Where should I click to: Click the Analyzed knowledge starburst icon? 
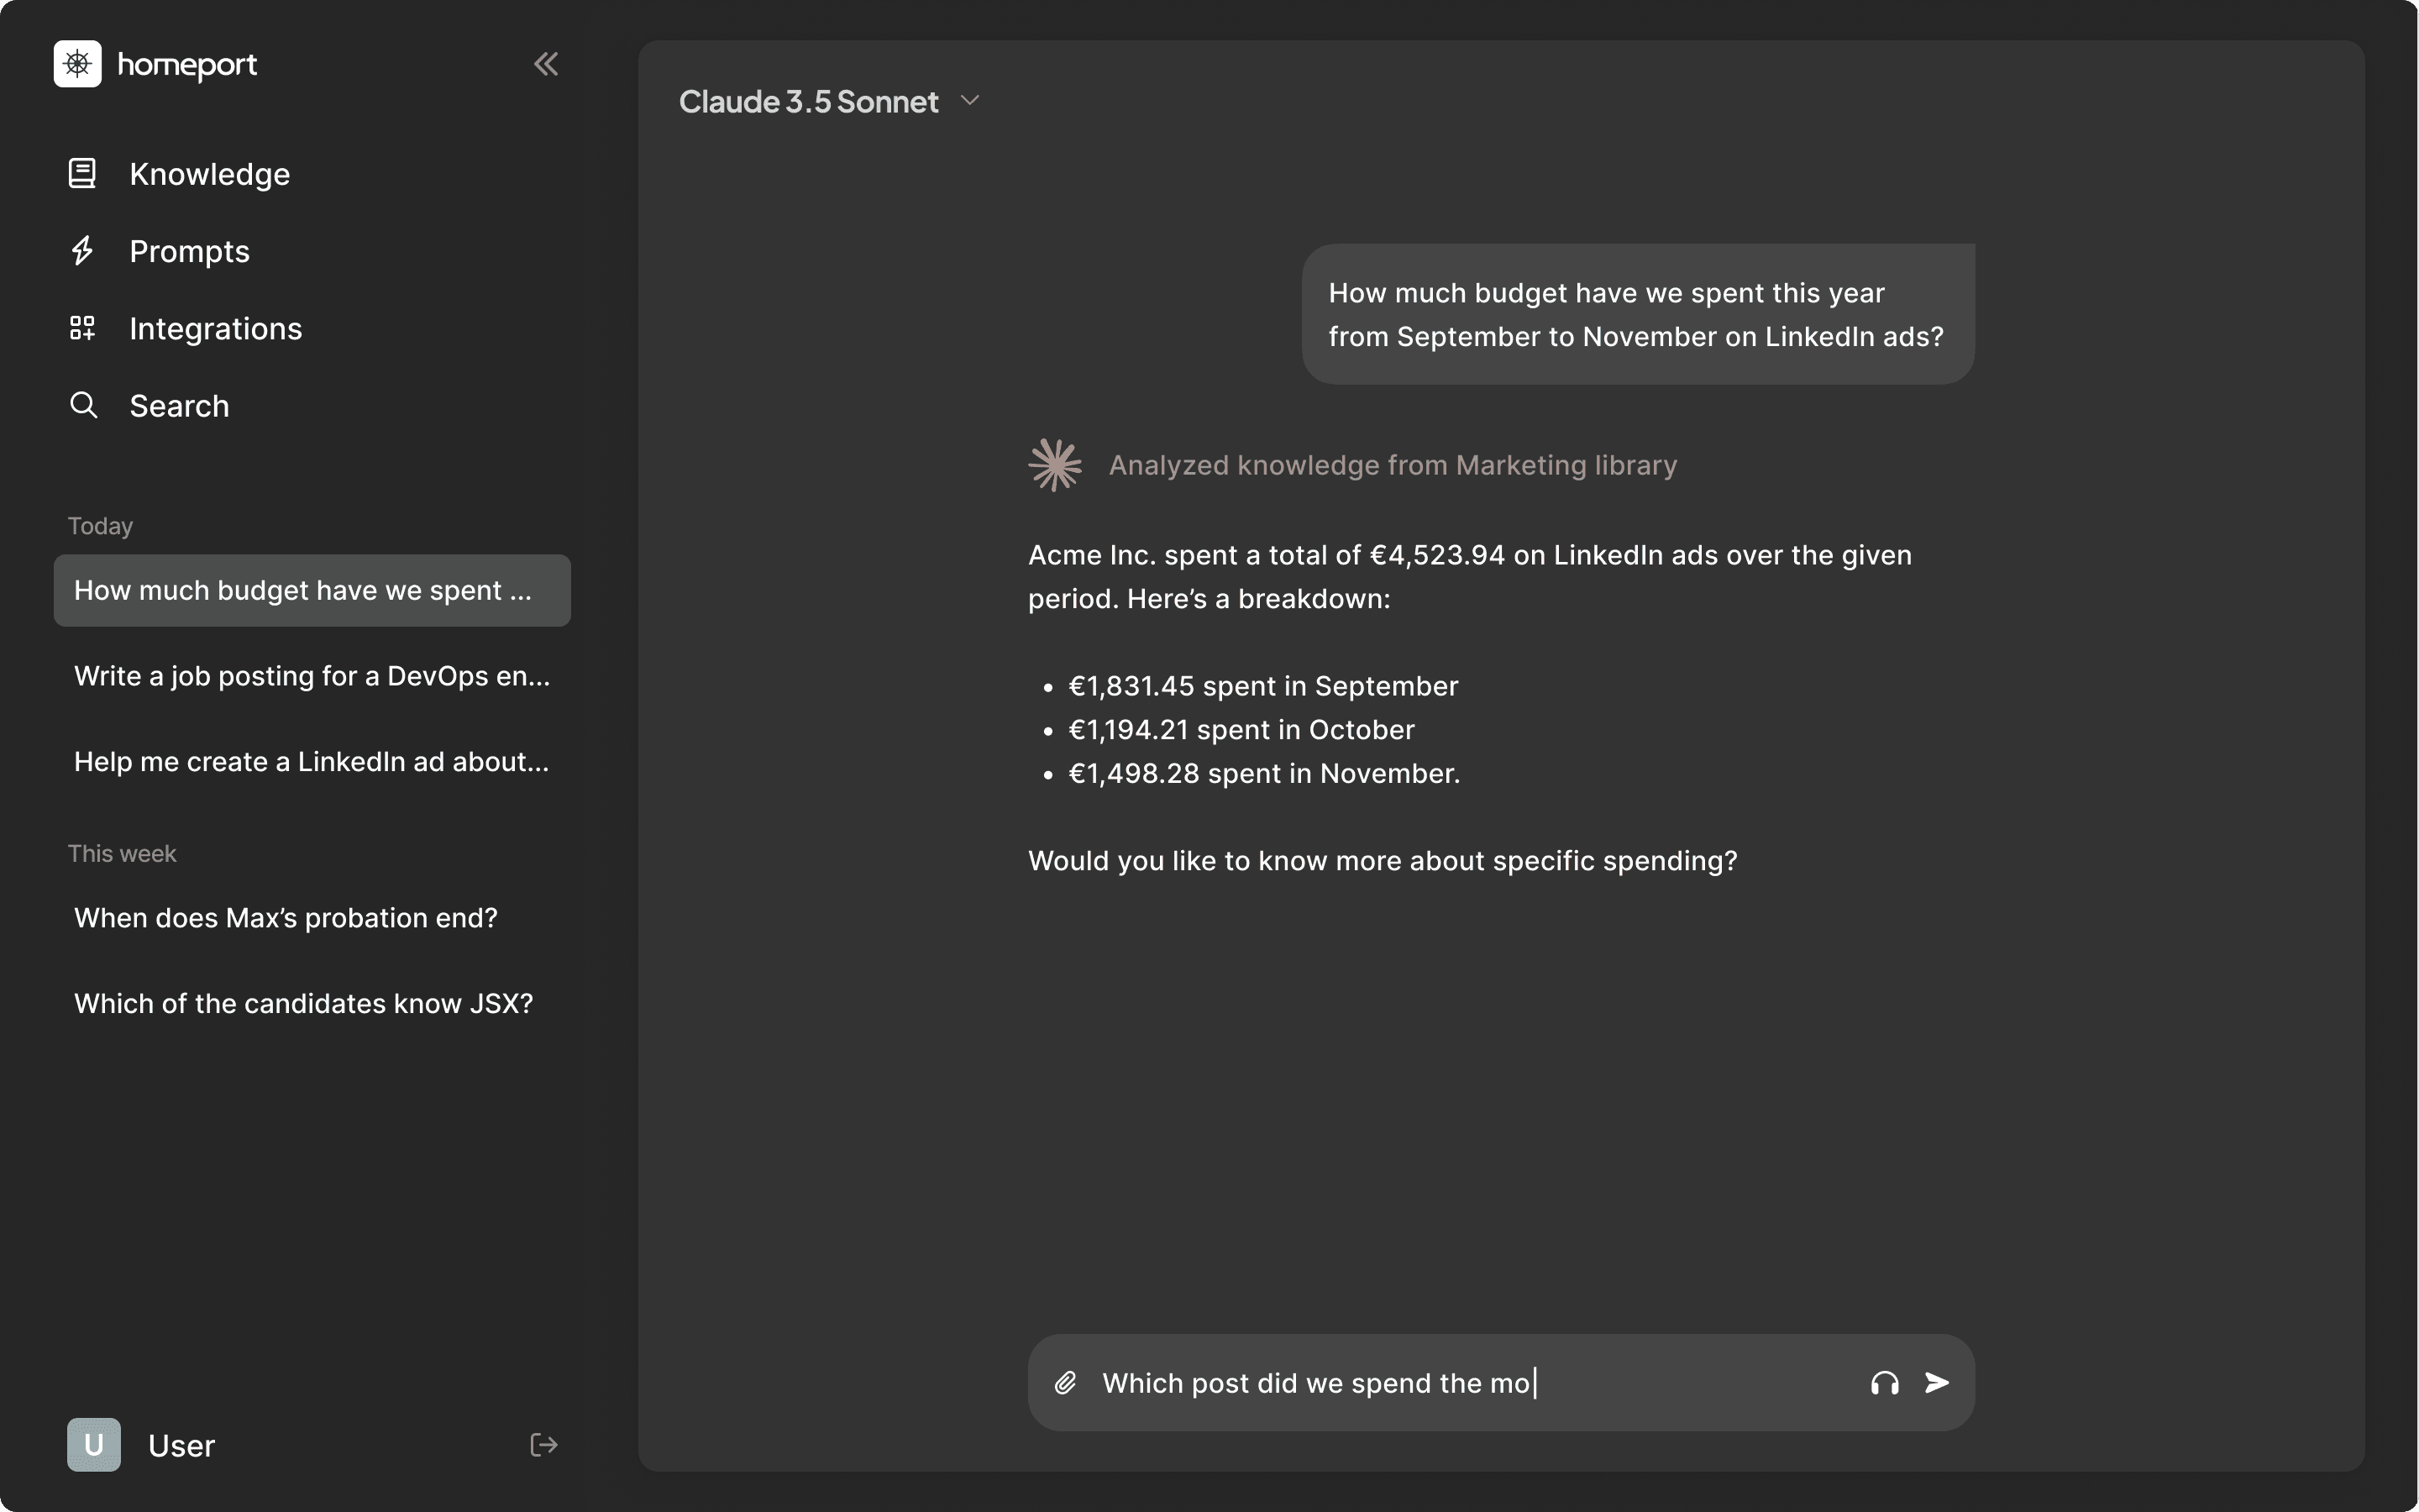pos(1055,465)
